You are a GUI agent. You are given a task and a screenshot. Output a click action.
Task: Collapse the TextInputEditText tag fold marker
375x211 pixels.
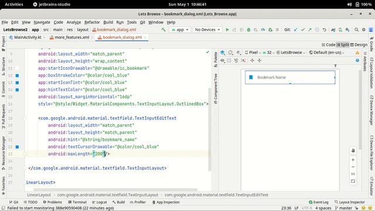point(25,118)
